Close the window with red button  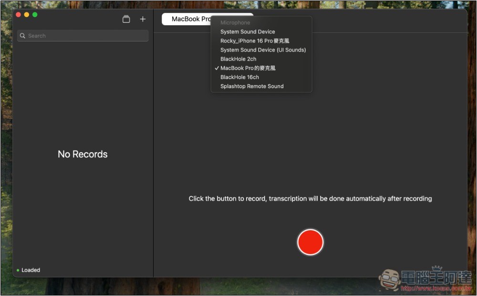[x=19, y=15]
